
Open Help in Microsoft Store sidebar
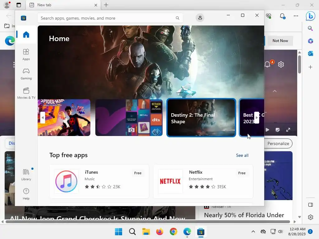(x=26, y=194)
